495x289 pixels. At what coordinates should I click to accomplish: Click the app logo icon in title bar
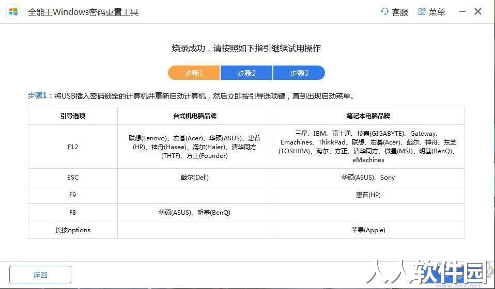click(x=13, y=12)
